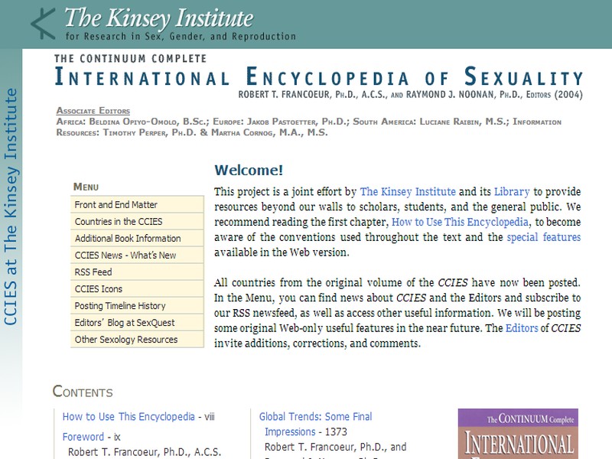Viewport: 612px width, 459px height.
Task: Visit Editors' Blog at SexQuest
Action: tap(137, 322)
